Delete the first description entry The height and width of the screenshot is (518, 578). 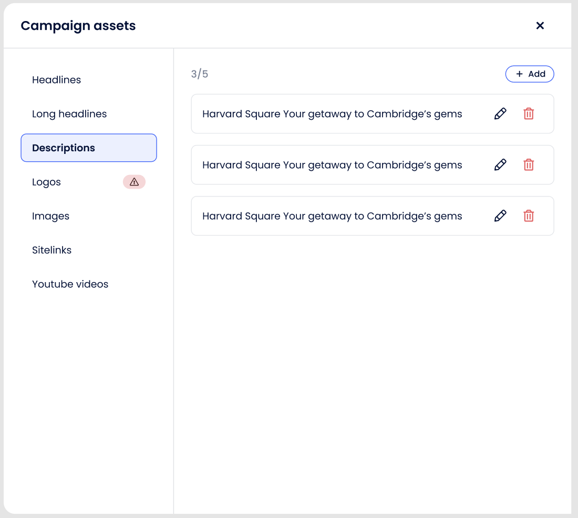(x=529, y=114)
